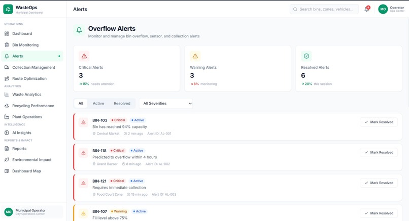
Task: Navigate to Environmental Impact
Action: pos(32,160)
